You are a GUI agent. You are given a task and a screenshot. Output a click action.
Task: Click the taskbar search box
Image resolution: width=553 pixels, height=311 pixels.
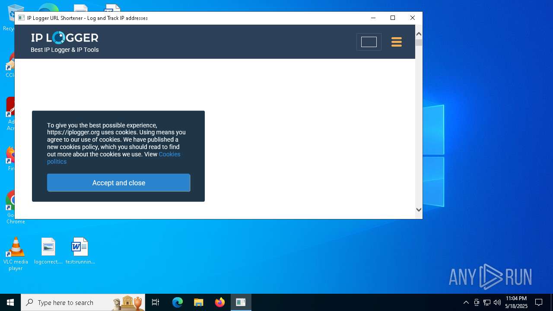pos(83,302)
